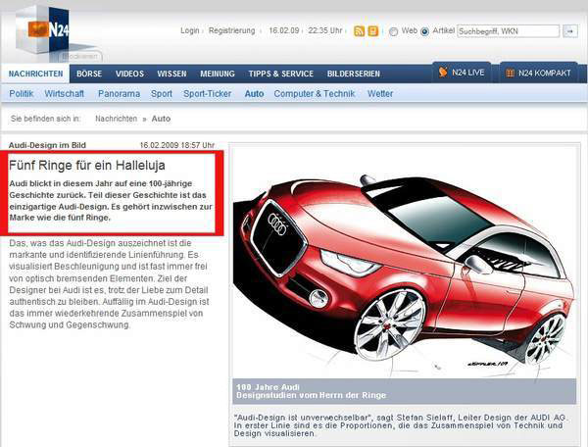Open TIPPS & SERVICE menu

pos(281,74)
